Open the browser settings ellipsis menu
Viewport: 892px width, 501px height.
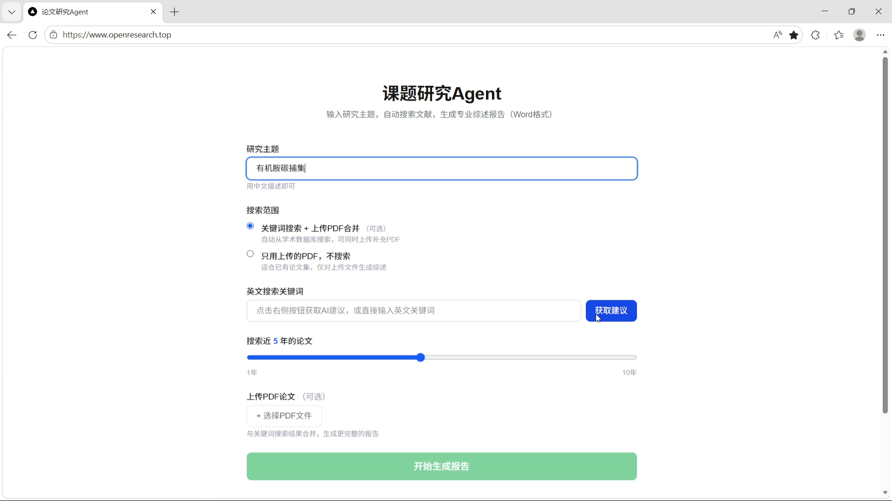click(x=880, y=35)
